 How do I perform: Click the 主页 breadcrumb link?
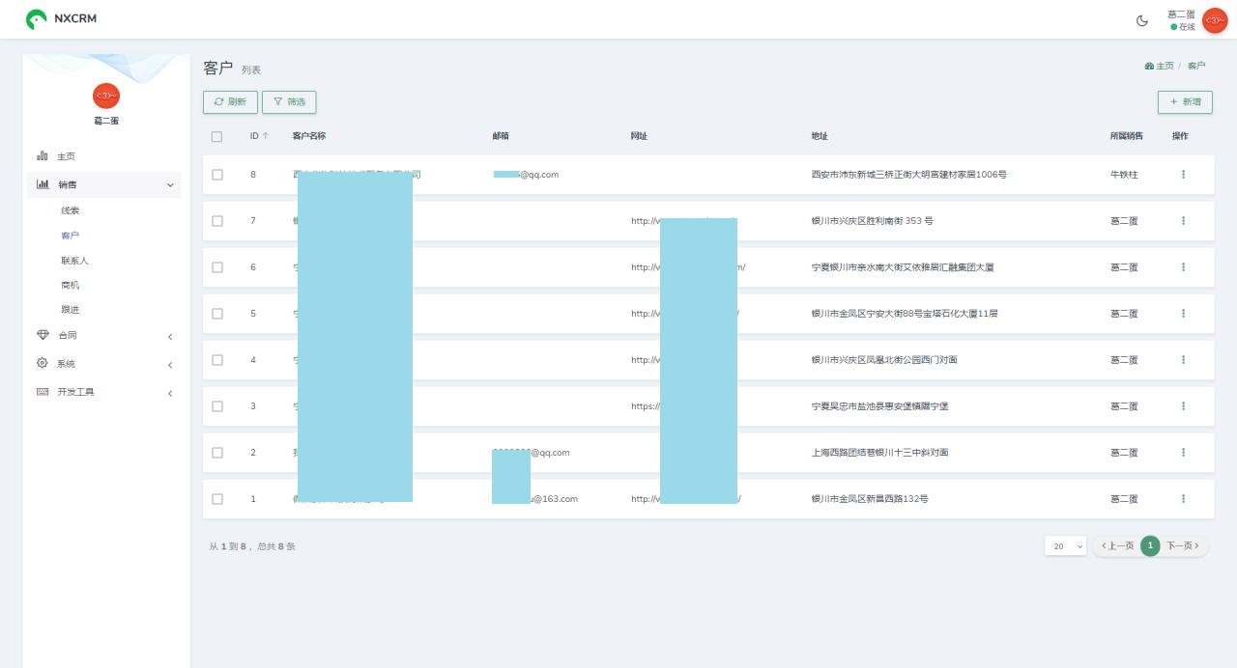(x=1160, y=66)
